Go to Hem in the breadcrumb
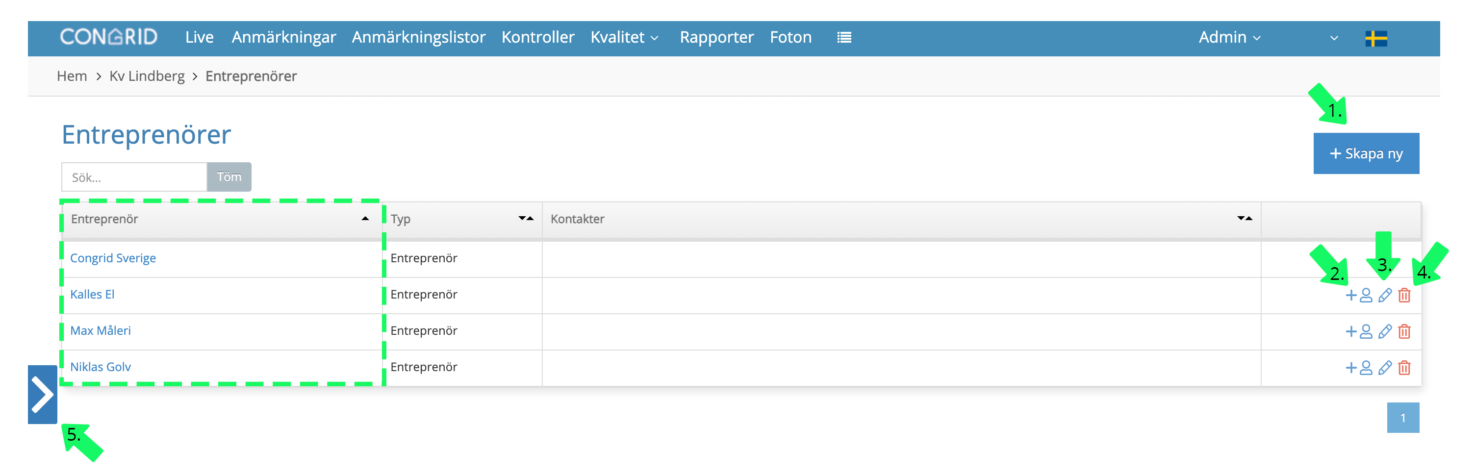The image size is (1475, 476). pos(72,76)
